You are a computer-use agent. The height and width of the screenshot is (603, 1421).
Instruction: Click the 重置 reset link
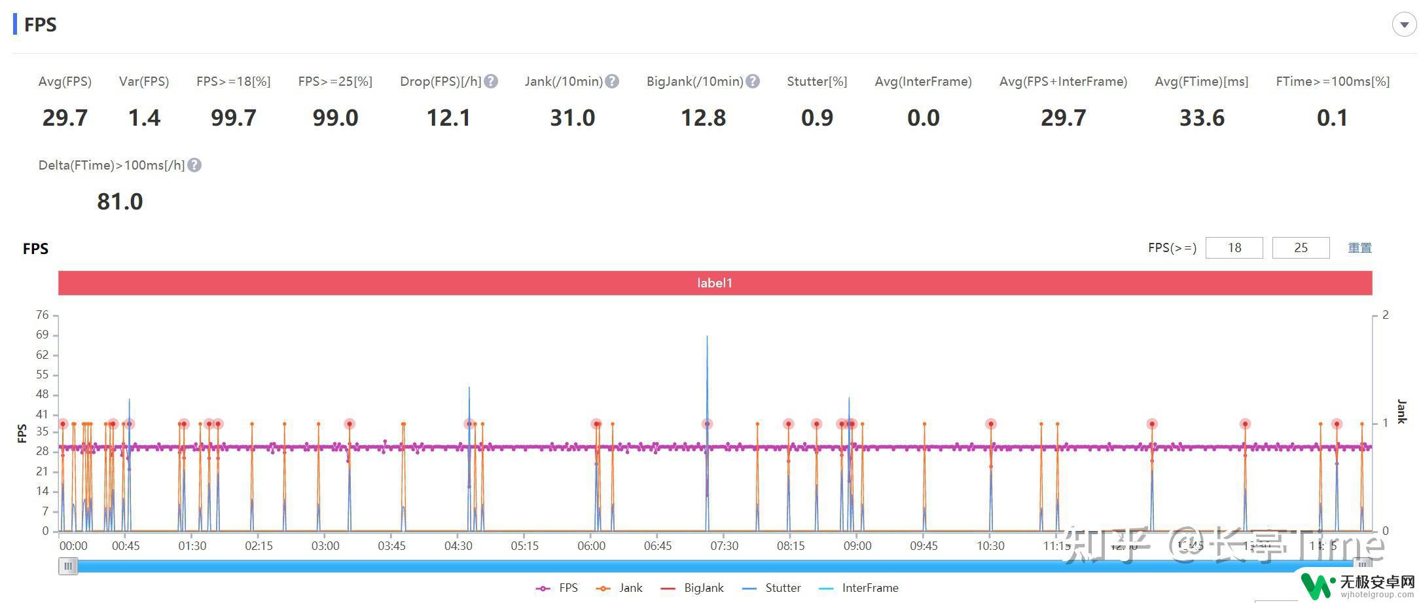pos(1359,247)
